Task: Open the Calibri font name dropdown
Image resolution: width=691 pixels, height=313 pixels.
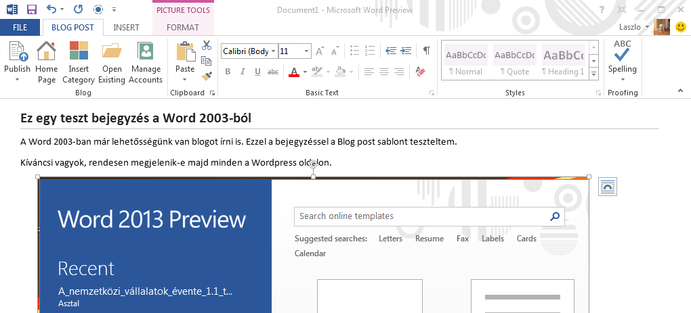Action: tap(274, 51)
